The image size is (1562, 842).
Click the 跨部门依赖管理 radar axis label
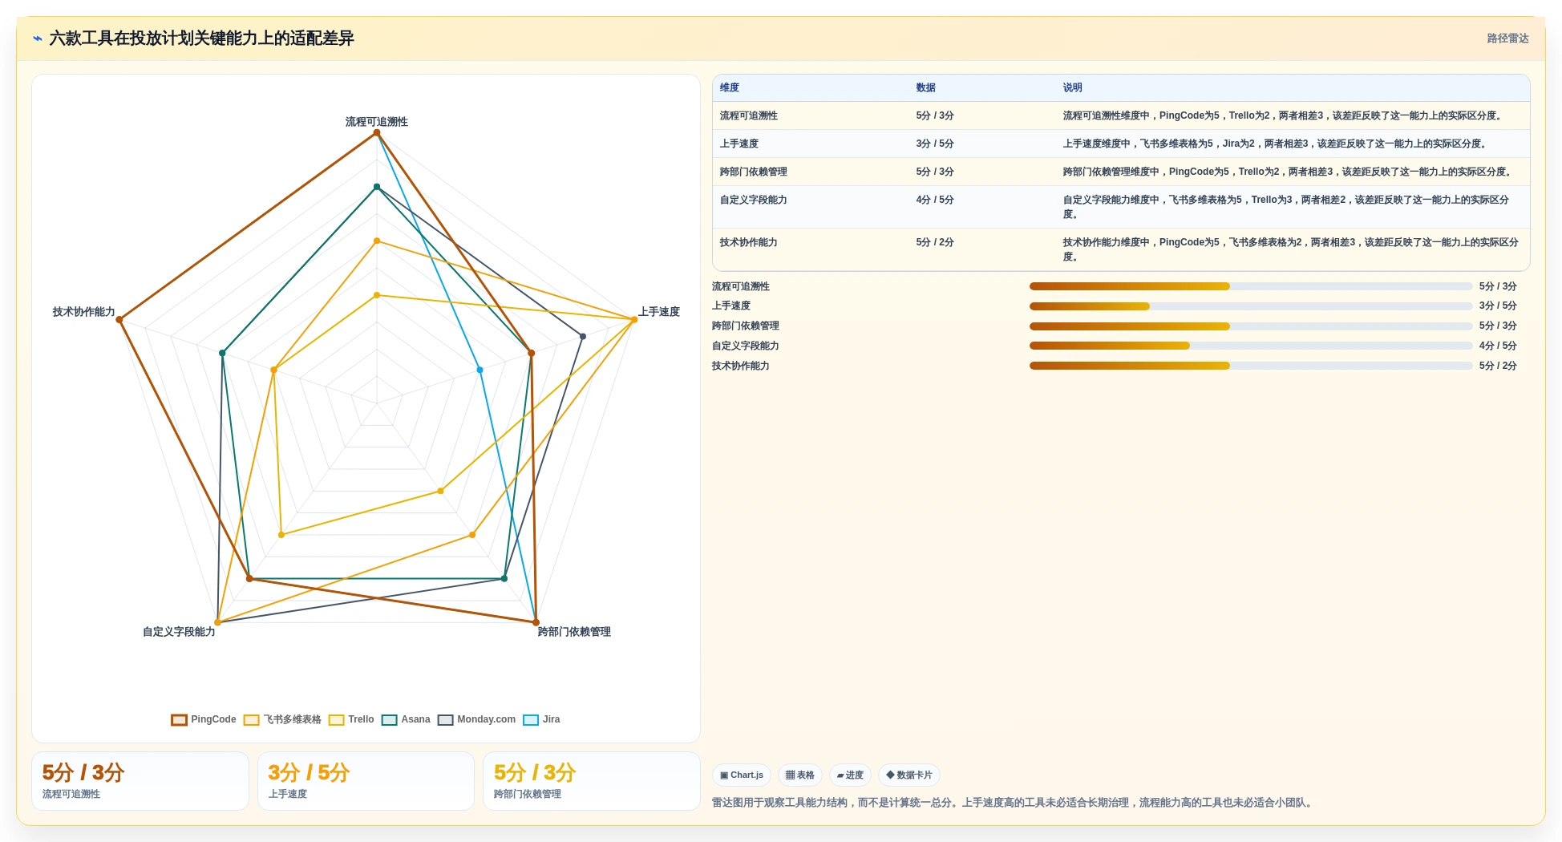[574, 632]
